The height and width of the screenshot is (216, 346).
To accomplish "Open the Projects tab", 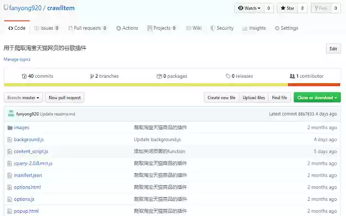I will [x=161, y=28].
